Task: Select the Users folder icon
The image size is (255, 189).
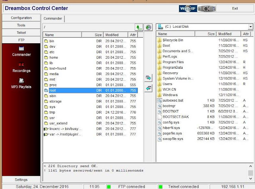Action: tap(159, 84)
